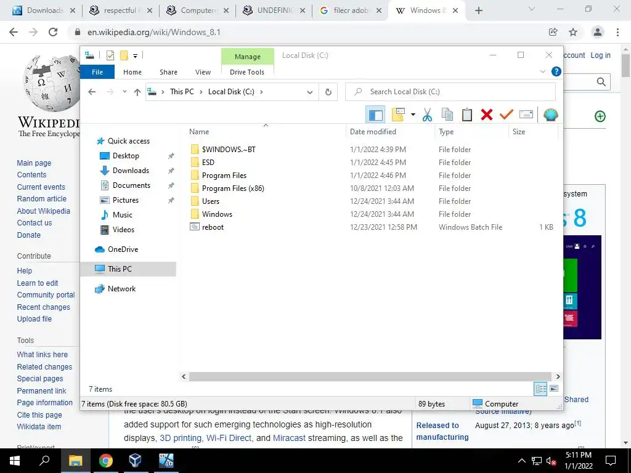This screenshot has width=631, height=473.
Task: Open Customize Quick Access Toolbar dropdown
Action: 135,56
